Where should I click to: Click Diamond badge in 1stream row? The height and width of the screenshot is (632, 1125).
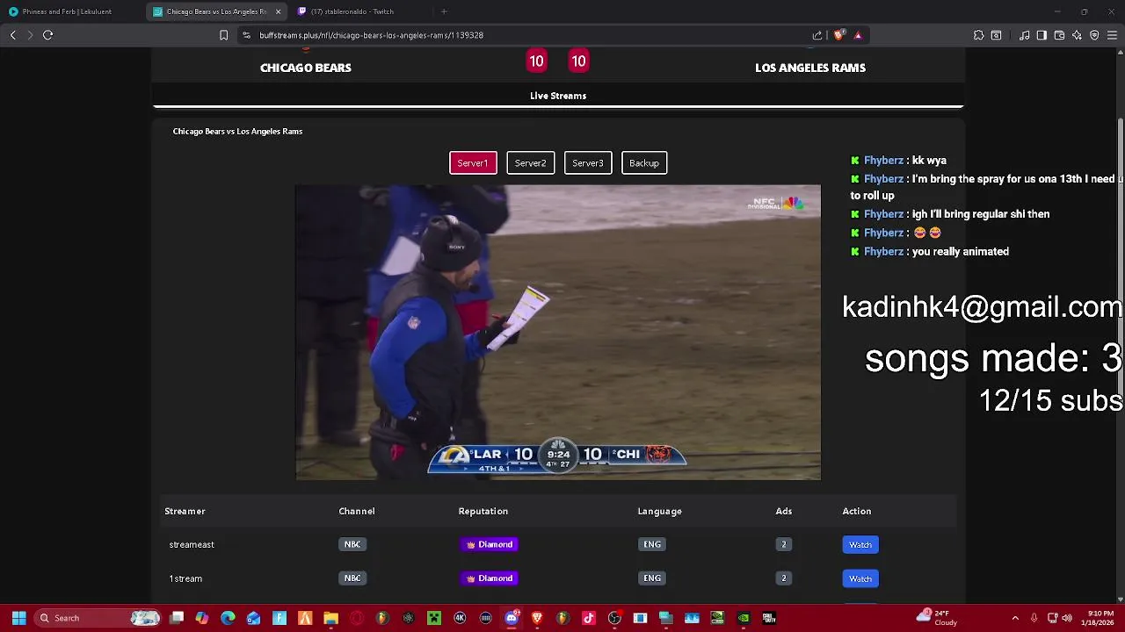pyautogui.click(x=489, y=578)
